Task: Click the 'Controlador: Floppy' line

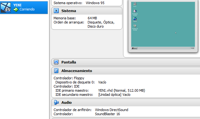Action: pyautogui.click(x=69, y=78)
